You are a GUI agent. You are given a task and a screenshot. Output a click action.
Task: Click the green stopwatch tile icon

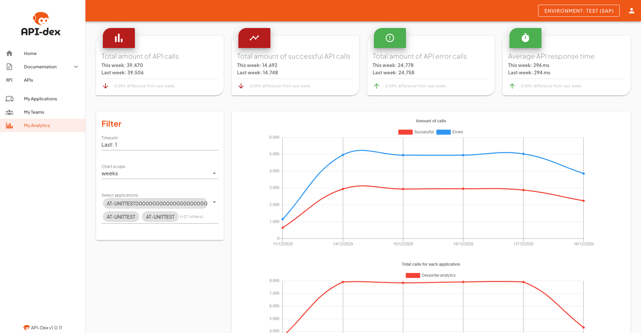point(525,38)
